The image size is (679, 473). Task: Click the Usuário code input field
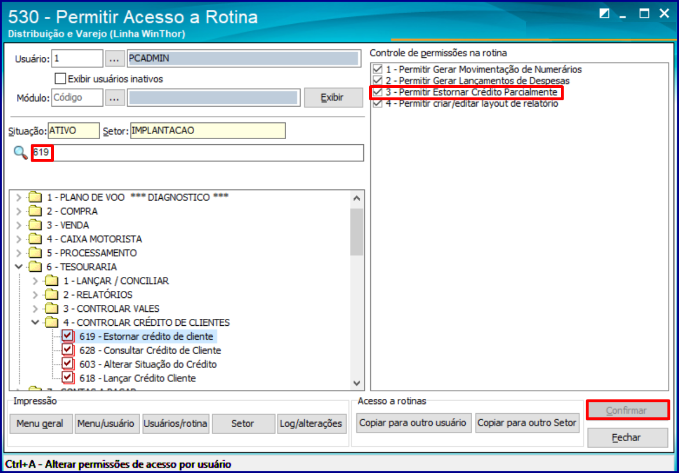77,59
